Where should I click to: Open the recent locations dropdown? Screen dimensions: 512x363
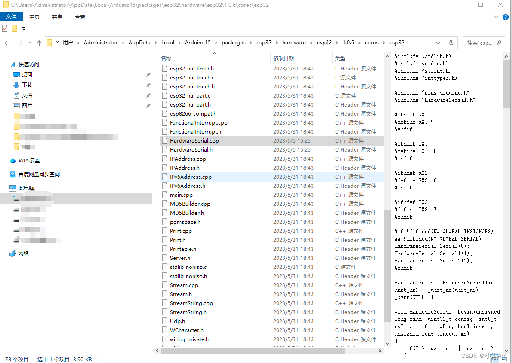[31, 43]
